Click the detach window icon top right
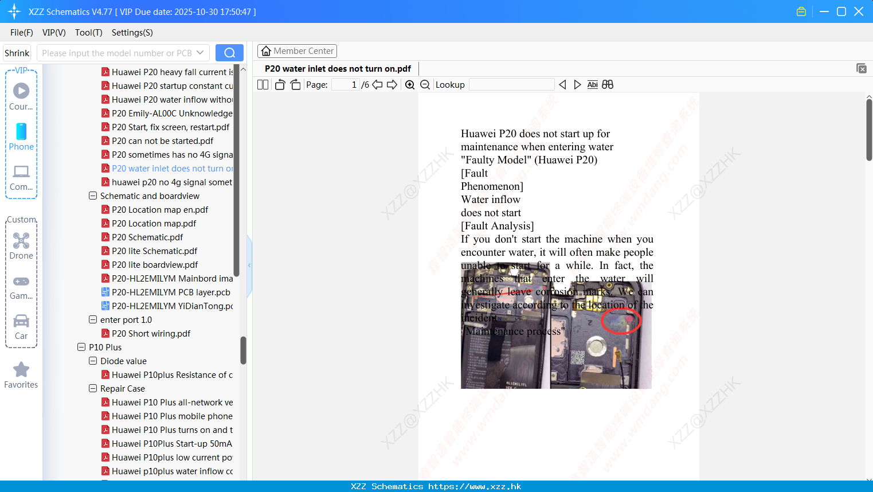Image resolution: width=873 pixels, height=492 pixels. pyautogui.click(x=862, y=68)
